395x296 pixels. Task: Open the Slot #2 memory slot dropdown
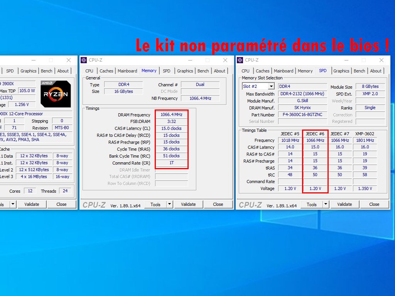pyautogui.click(x=271, y=86)
